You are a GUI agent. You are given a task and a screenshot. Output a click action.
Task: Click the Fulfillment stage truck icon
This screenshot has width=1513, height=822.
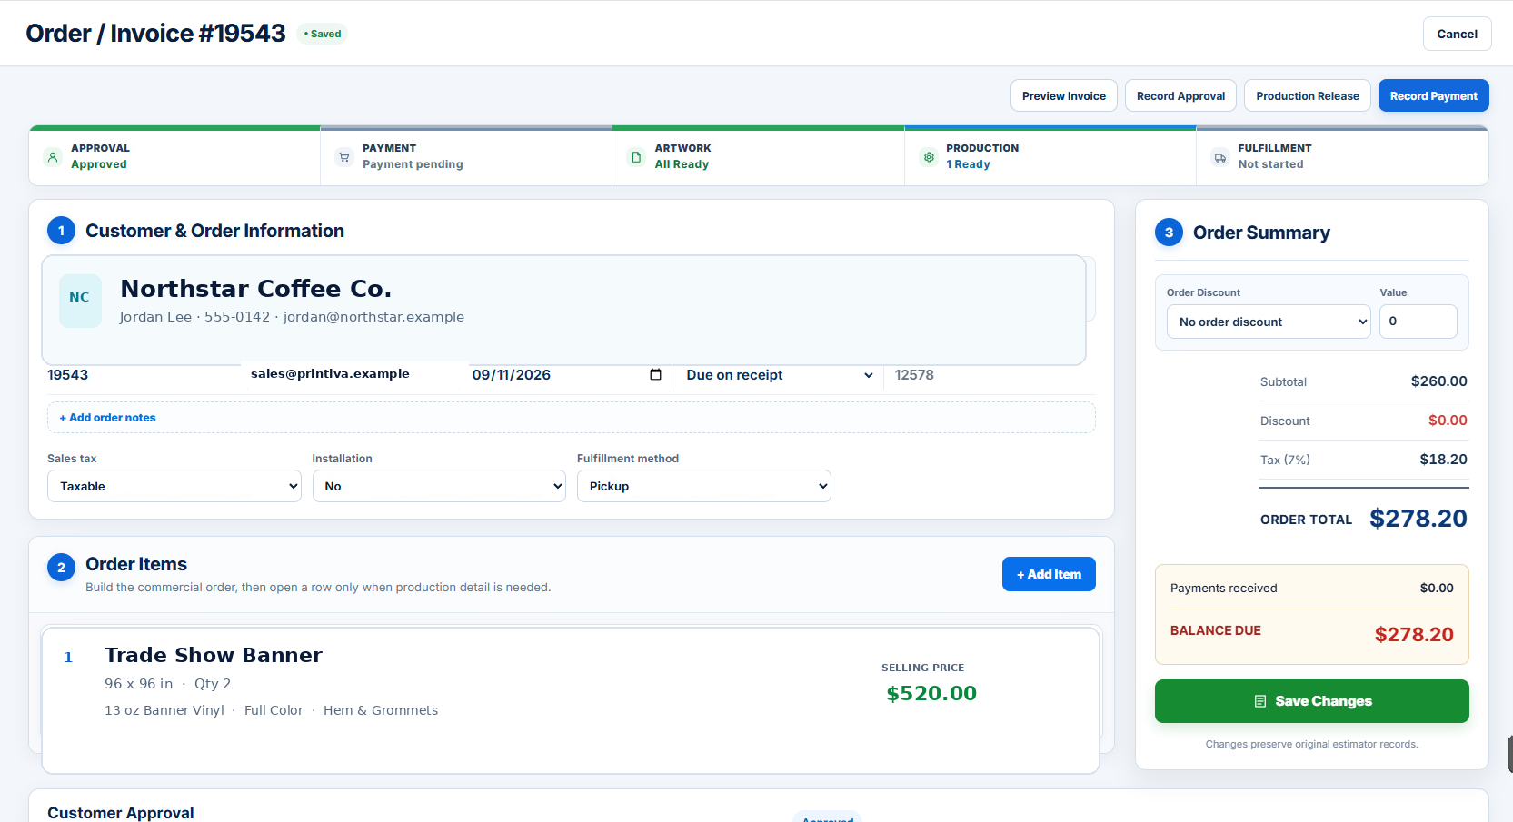click(1220, 157)
